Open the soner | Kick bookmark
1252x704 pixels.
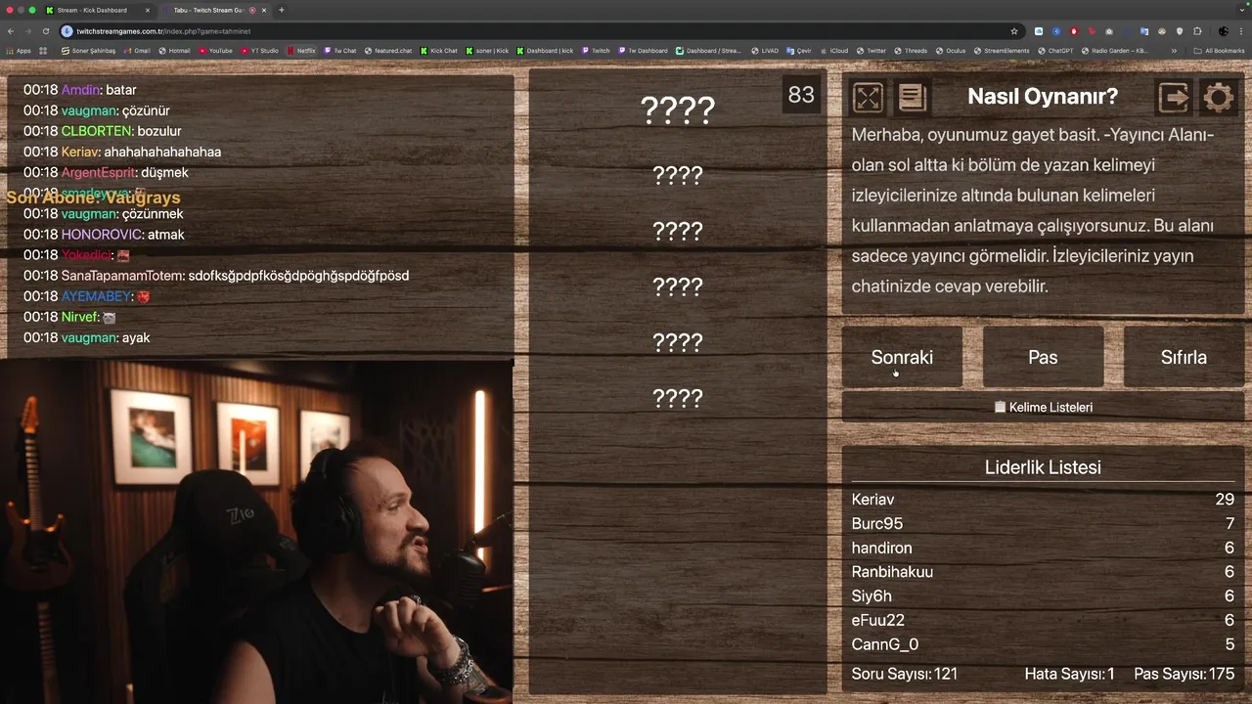point(487,51)
